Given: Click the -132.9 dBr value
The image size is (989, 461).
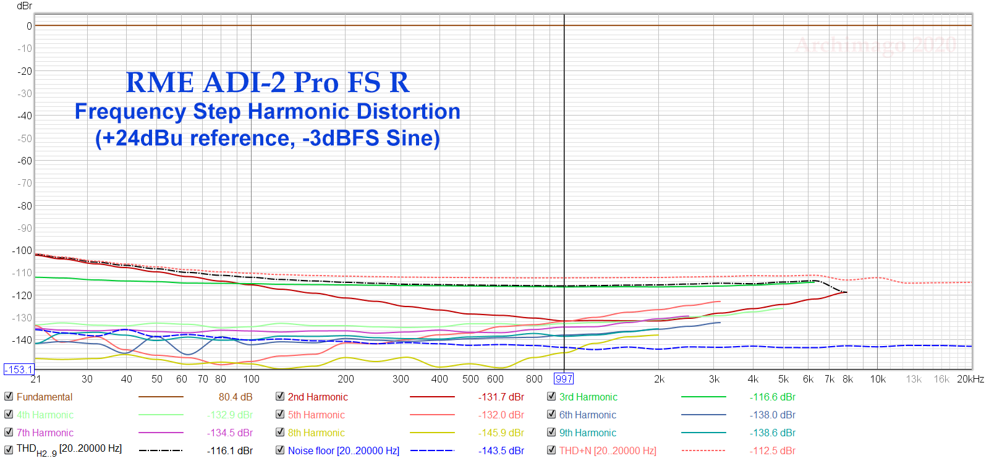Looking at the screenshot, I should pos(230,415).
